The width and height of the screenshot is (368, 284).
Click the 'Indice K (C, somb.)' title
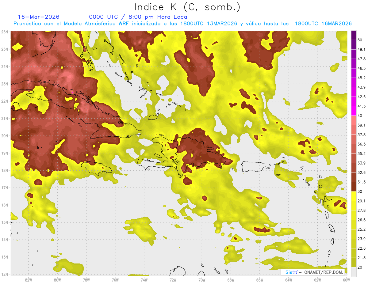(x=187, y=7)
